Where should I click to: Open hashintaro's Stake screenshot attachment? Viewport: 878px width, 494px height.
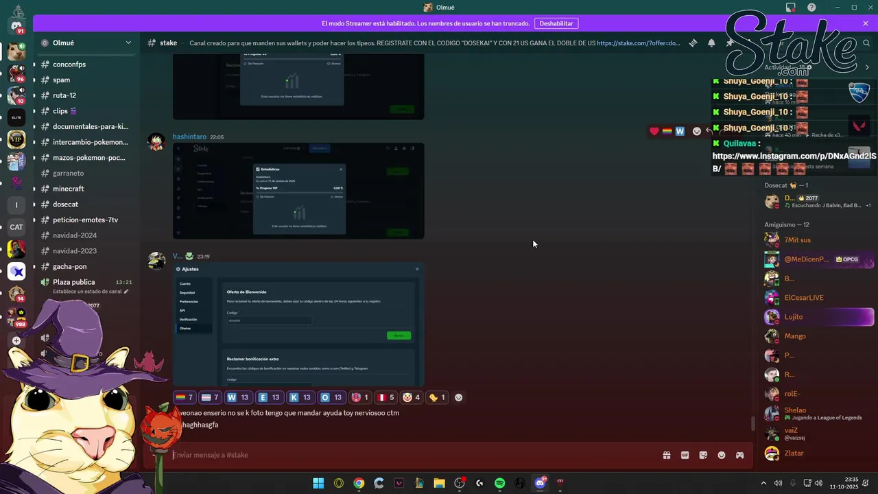298,191
